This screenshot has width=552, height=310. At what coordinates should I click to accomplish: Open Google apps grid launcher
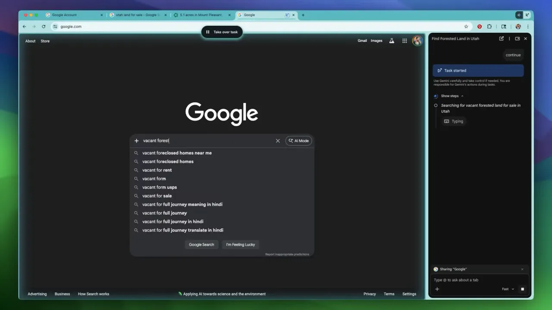(x=405, y=41)
